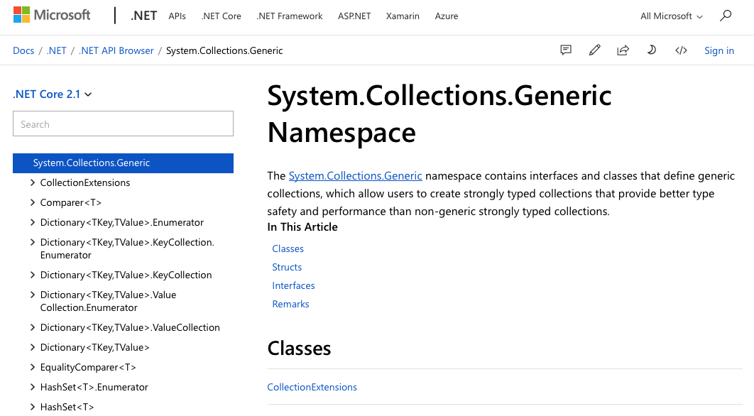
Task: Select Dictionary<TKey,TValue> in sidebar tree
Action: click(94, 347)
